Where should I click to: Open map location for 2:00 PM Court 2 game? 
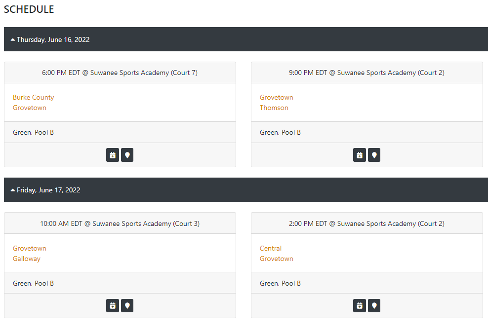pos(374,305)
